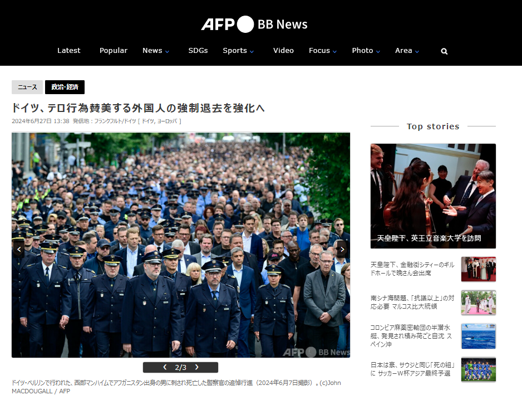
Task: Go back using arrow in 2/3 counter
Action: 165,367
